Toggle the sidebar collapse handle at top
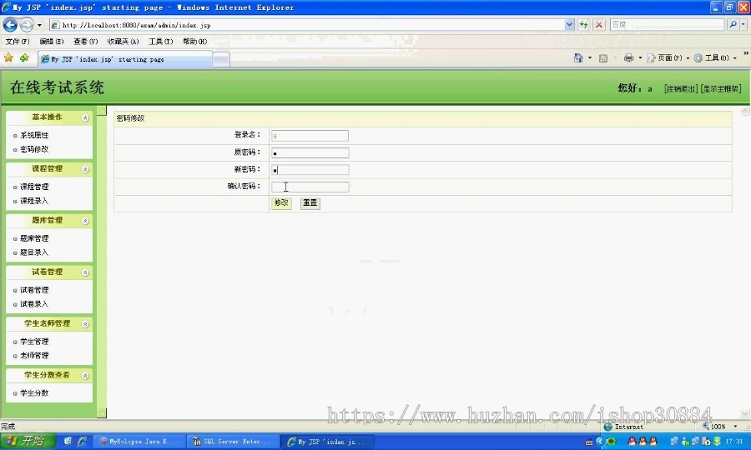 (102, 111)
